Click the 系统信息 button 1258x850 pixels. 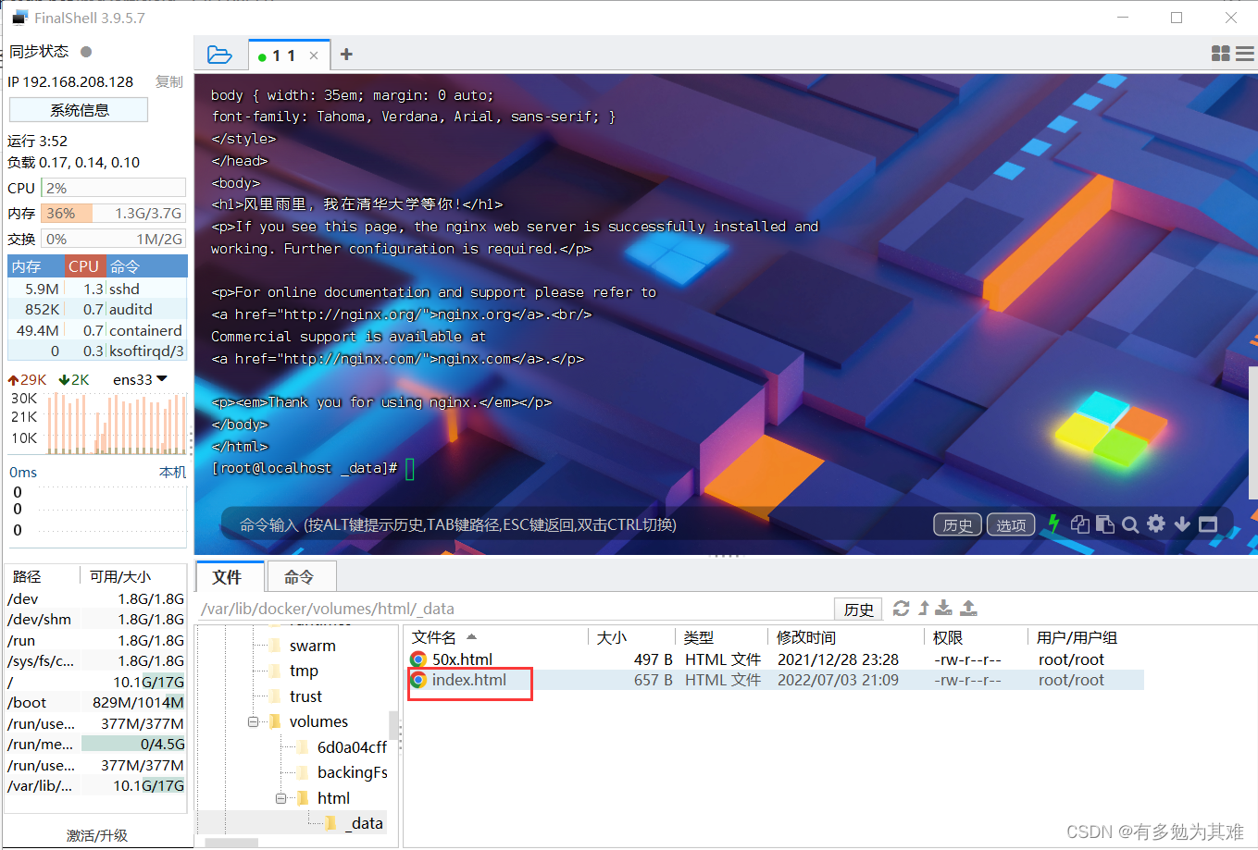[x=79, y=110]
